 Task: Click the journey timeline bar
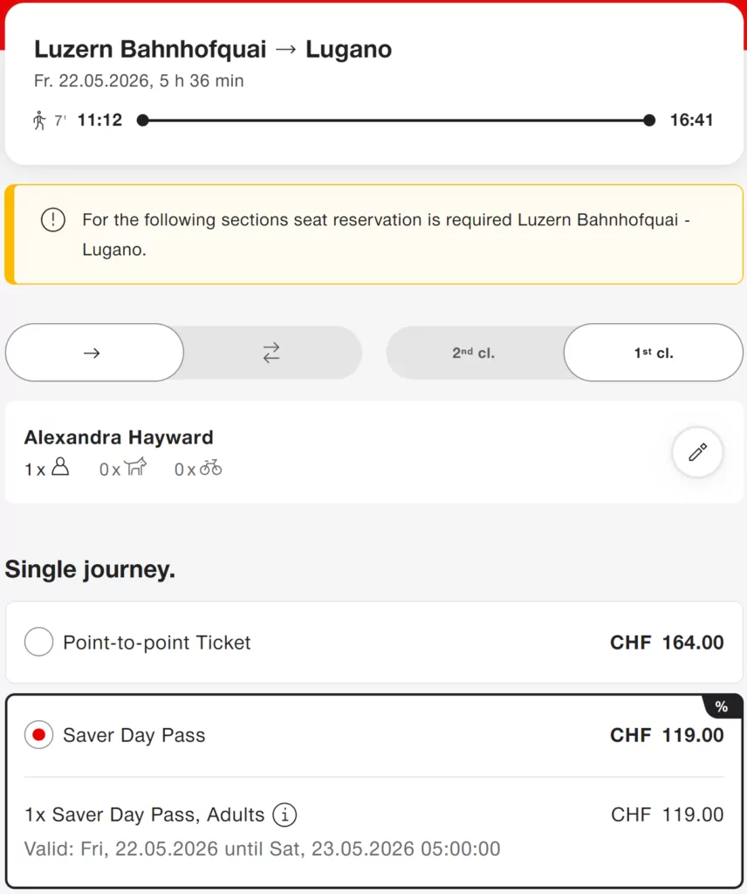(395, 120)
